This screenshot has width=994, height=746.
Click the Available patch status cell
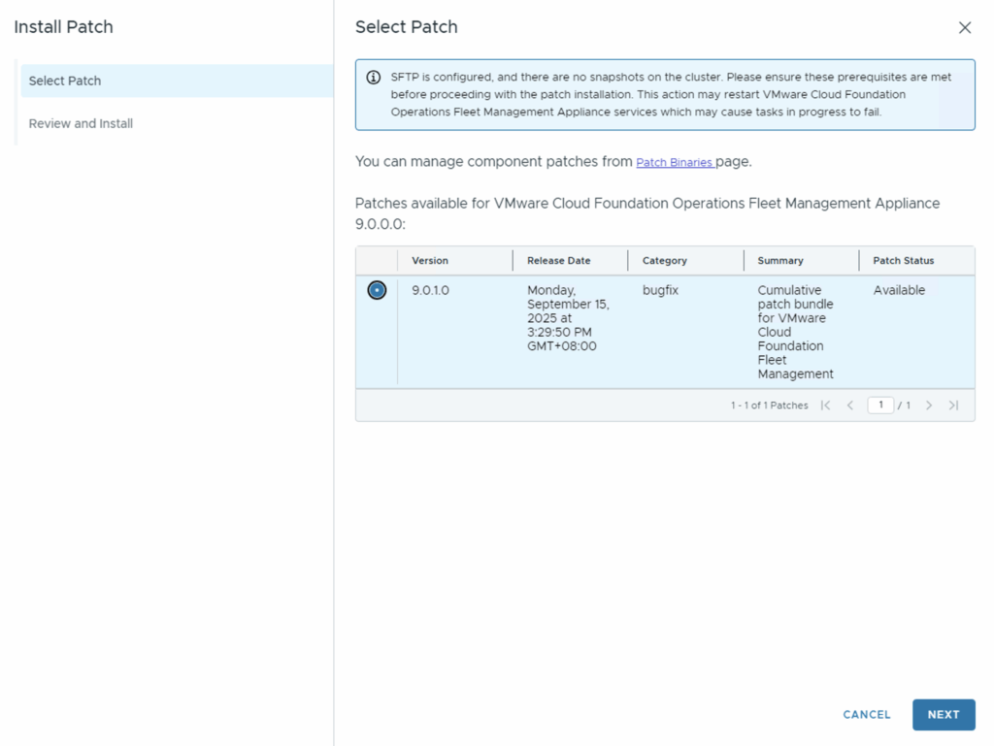(899, 290)
